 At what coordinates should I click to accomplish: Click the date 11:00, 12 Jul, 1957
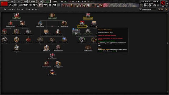[x=151, y=2]
